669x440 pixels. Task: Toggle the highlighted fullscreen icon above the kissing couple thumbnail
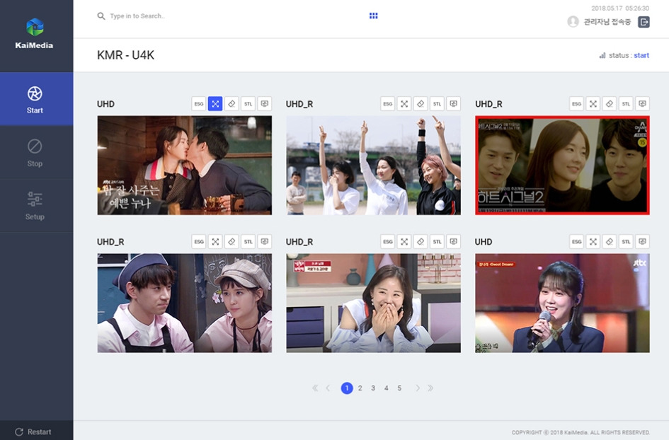pos(215,103)
